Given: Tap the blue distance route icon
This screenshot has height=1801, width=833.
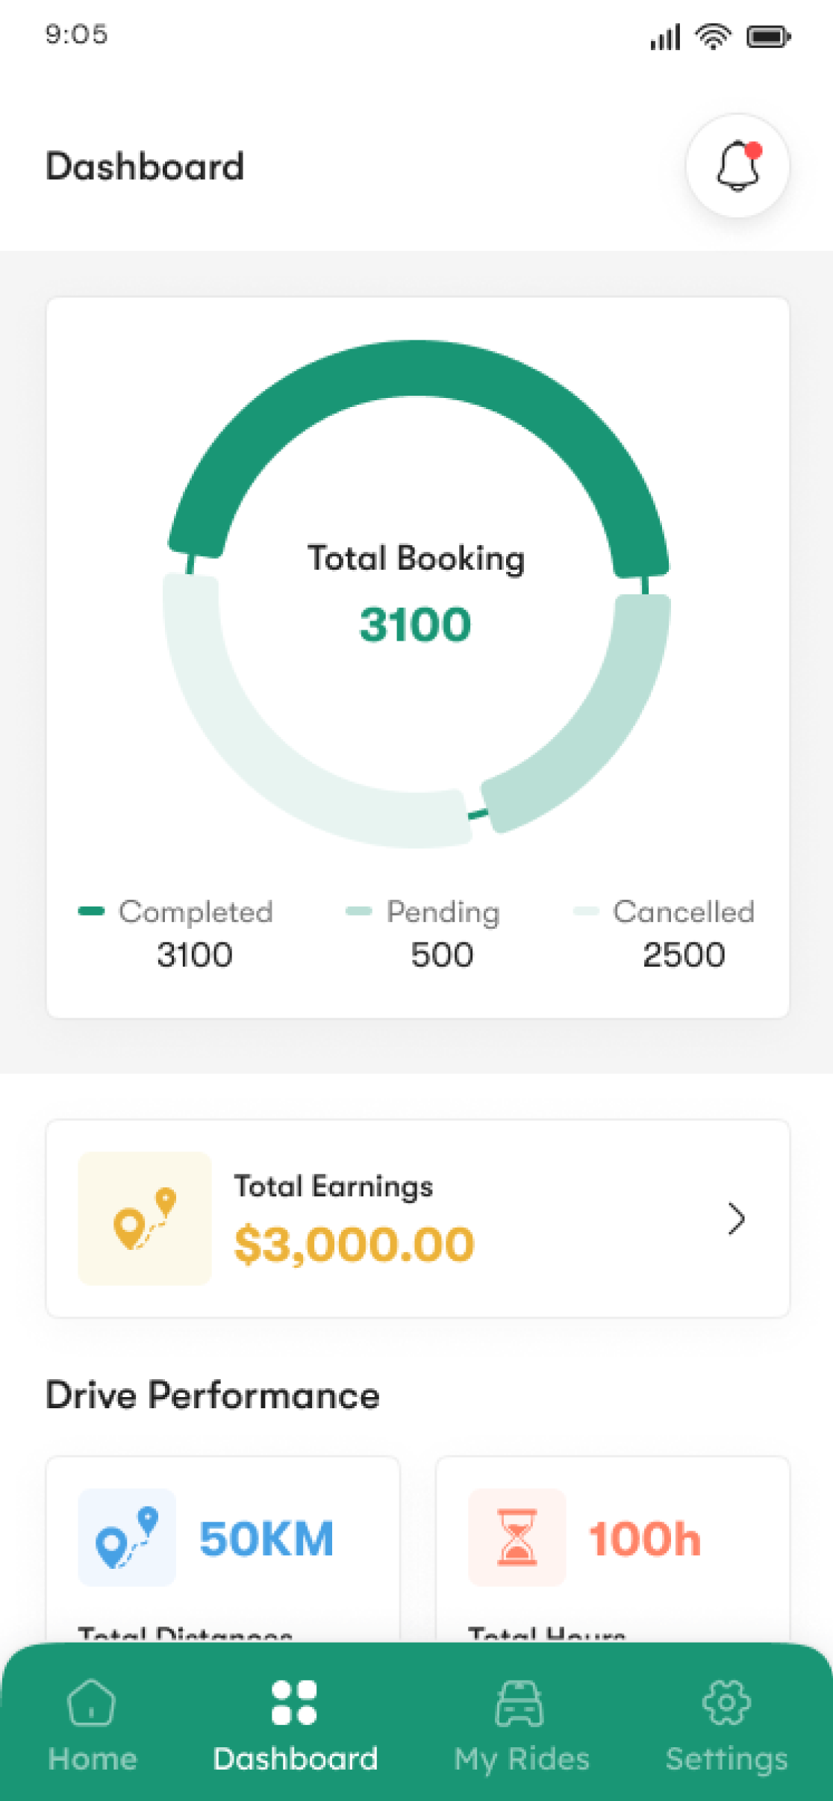Looking at the screenshot, I should [127, 1537].
